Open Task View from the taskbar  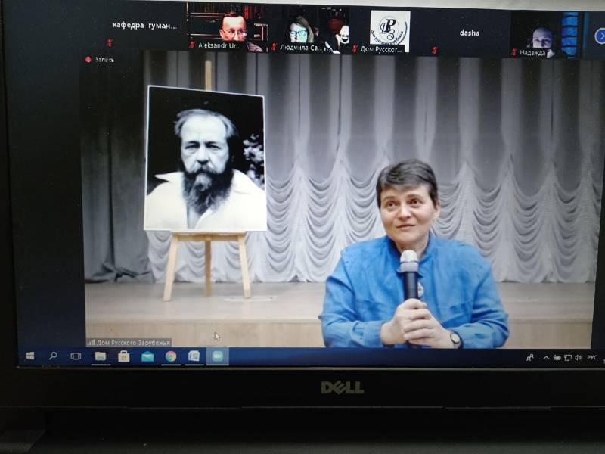click(76, 356)
